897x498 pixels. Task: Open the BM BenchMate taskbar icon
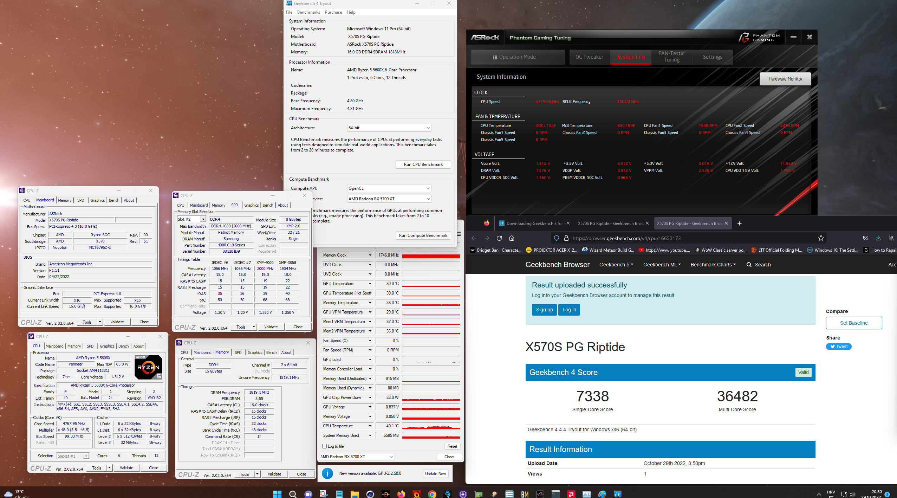[x=525, y=494]
